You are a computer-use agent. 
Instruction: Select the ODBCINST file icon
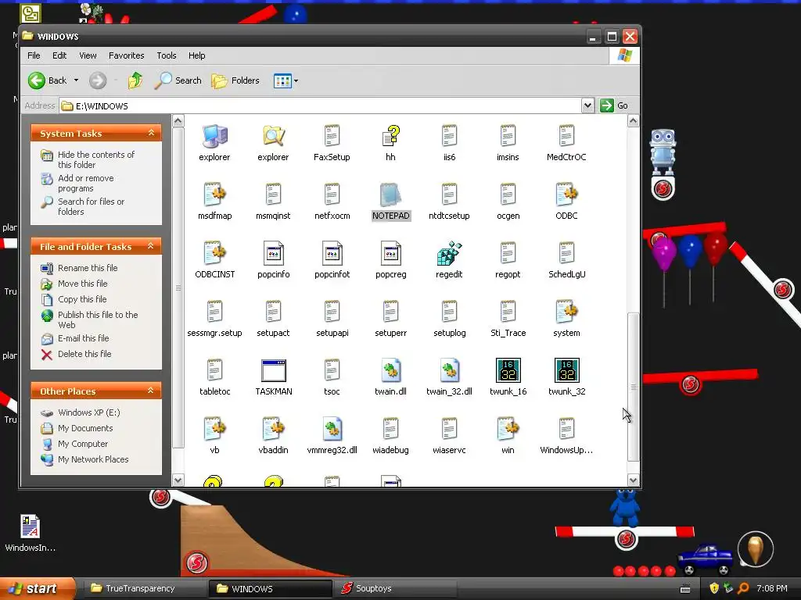[x=214, y=254]
